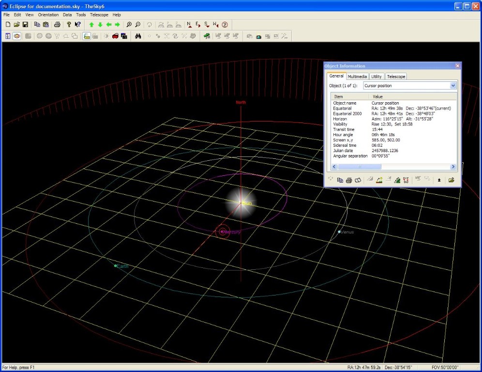Image resolution: width=482 pixels, height=372 pixels.
Task: Select Mercury near the red target circle
Action: [222, 232]
